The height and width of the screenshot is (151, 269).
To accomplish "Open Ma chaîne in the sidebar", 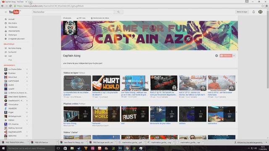I will [x=13, y=23].
